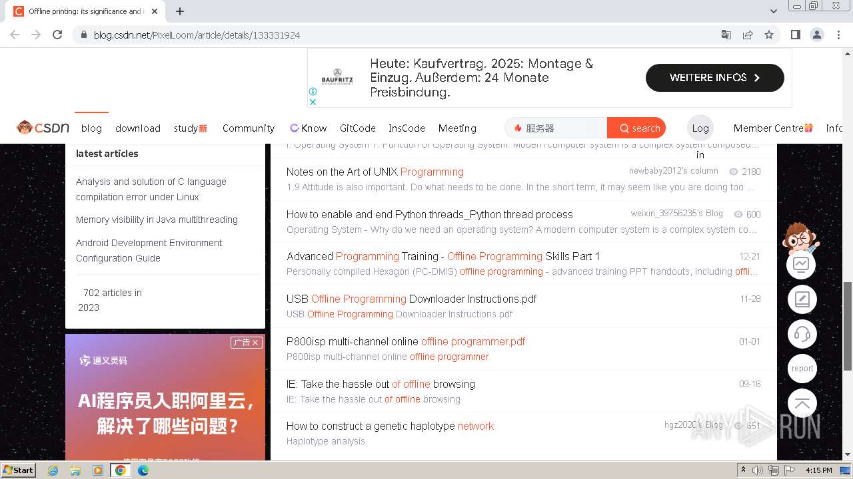Open Internet Explorer from taskbar
The image size is (853, 479).
pyautogui.click(x=53, y=470)
